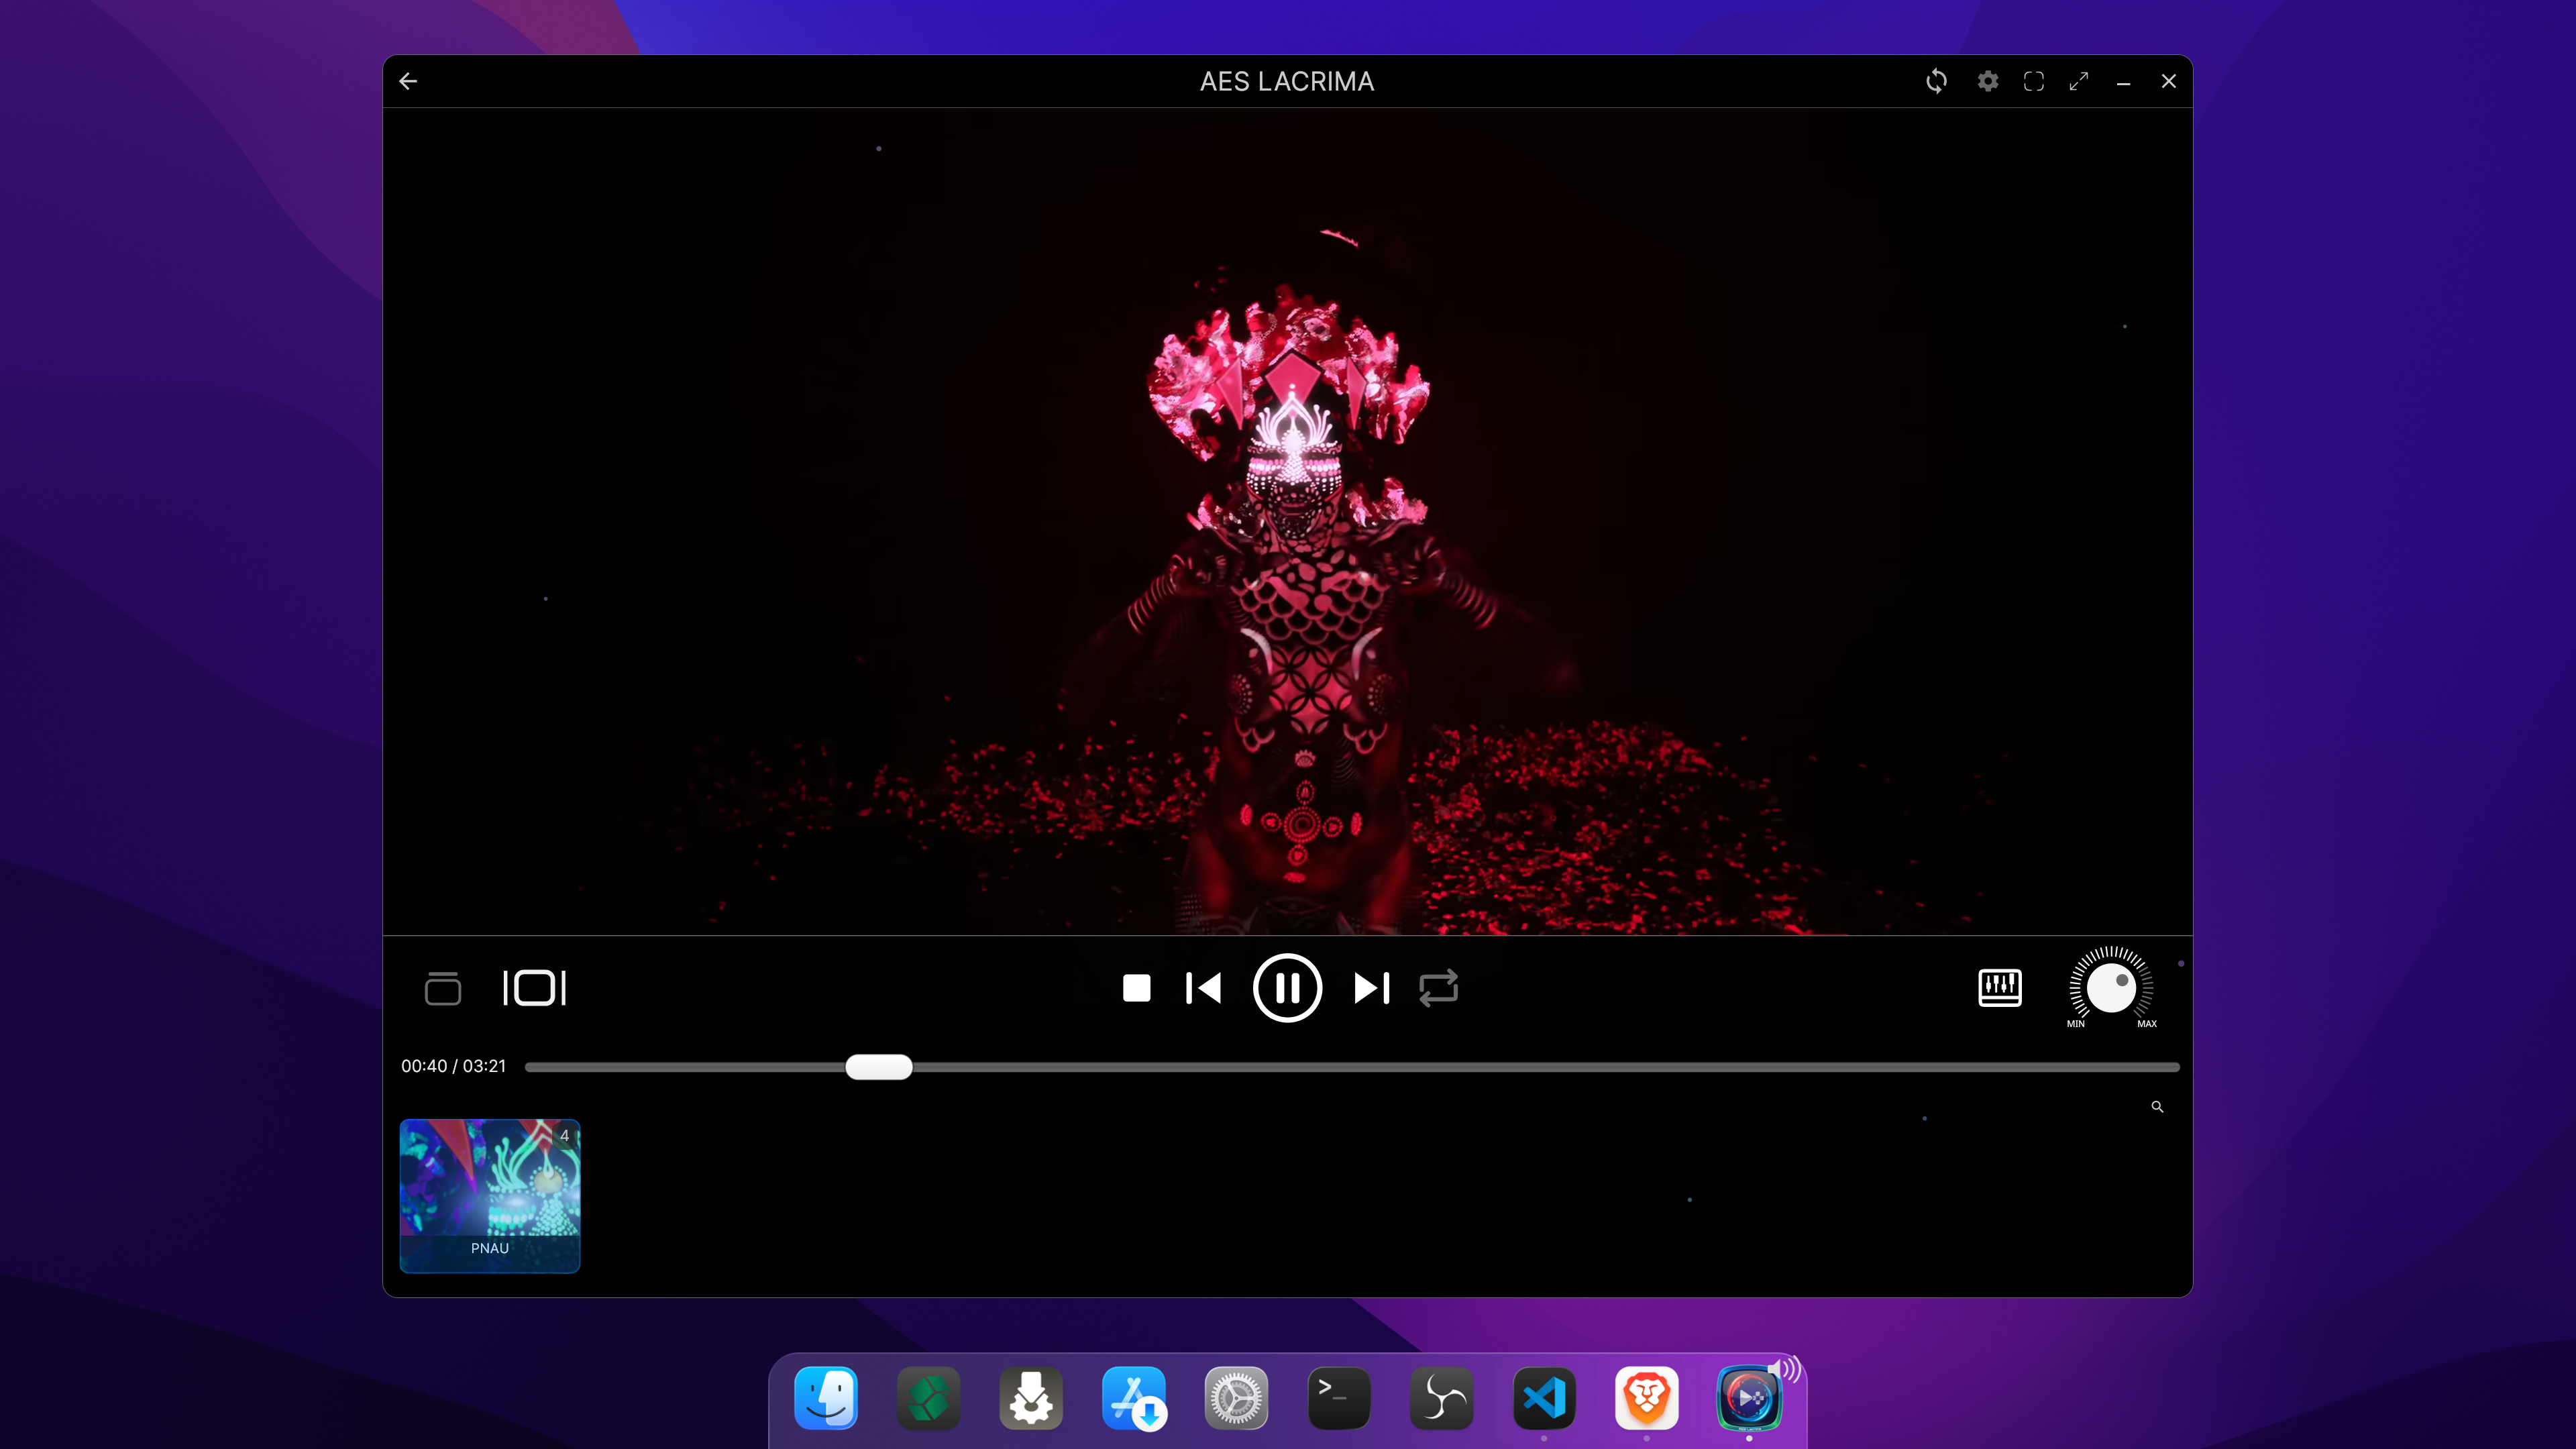Toggle repeat loop mode

click(1439, 988)
